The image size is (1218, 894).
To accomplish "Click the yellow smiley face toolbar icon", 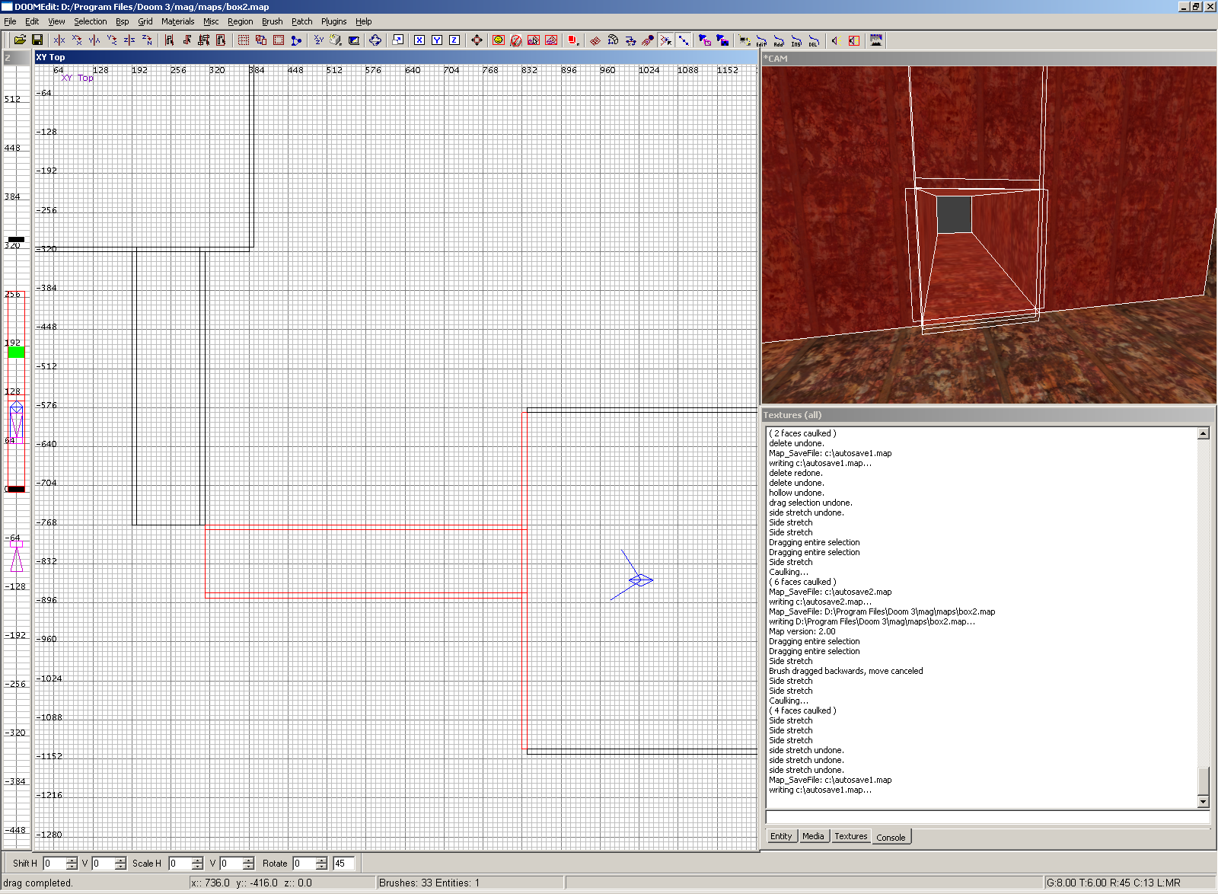I will point(499,40).
